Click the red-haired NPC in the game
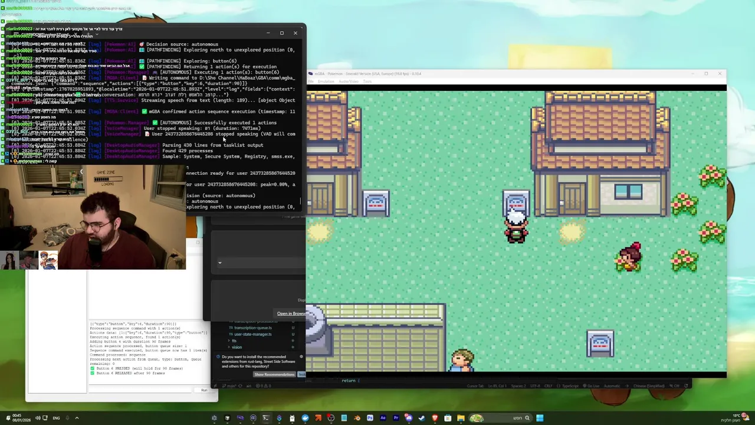Image resolution: width=755 pixels, height=425 pixels. [629, 257]
